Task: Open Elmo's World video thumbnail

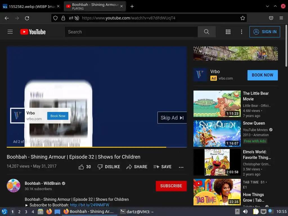Action: click(217, 162)
